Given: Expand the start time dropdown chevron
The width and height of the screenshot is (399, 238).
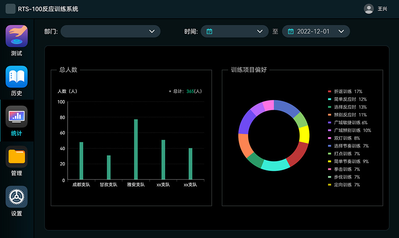Looking at the screenshot, I should (x=260, y=31).
